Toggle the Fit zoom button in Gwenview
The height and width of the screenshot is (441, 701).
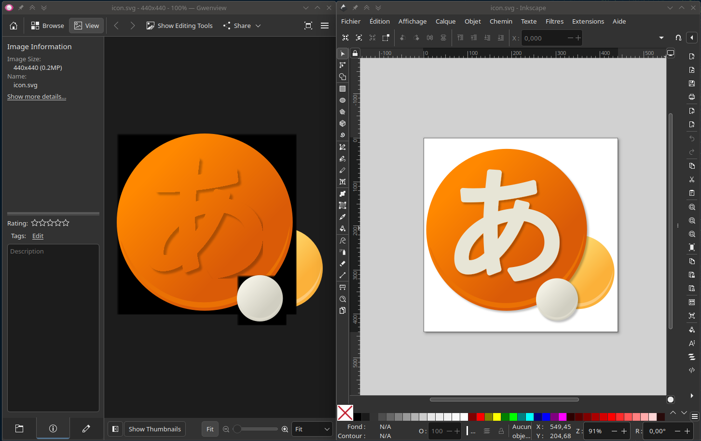[210, 429]
